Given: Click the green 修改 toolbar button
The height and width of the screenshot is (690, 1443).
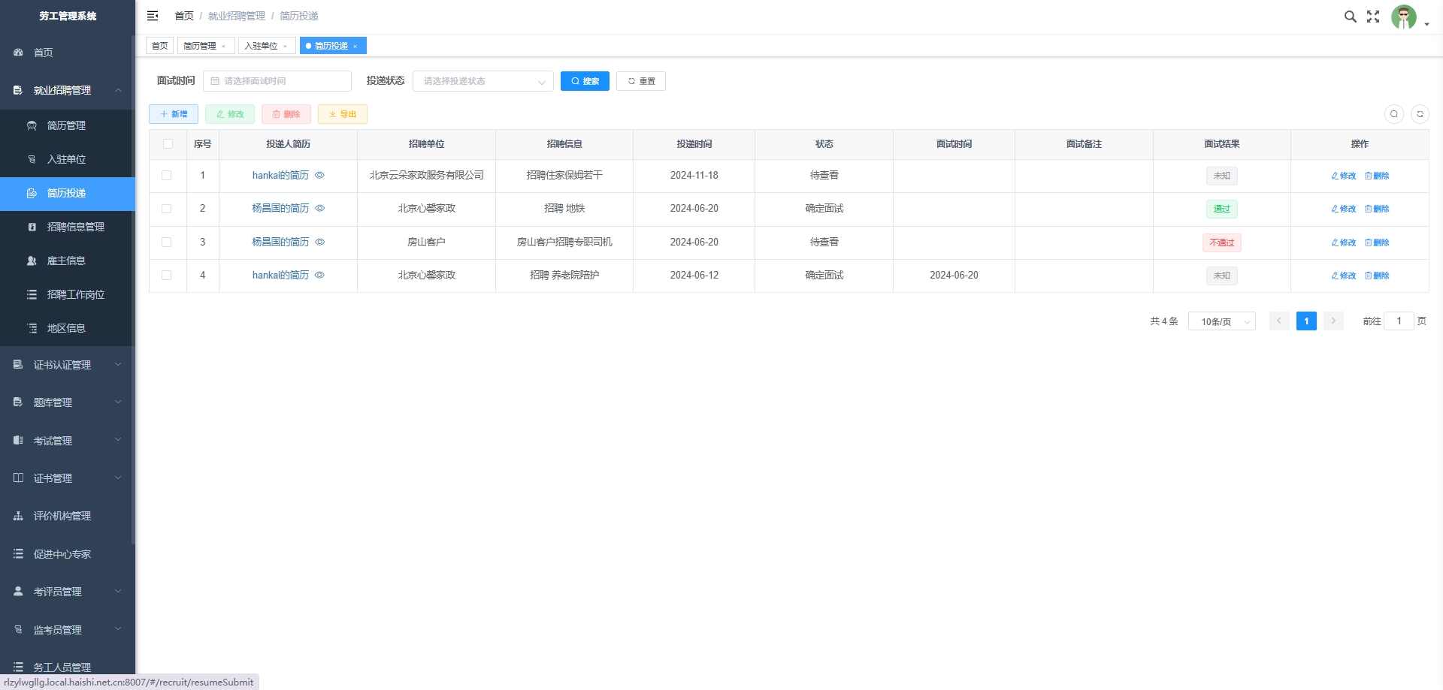Looking at the screenshot, I should pos(230,114).
